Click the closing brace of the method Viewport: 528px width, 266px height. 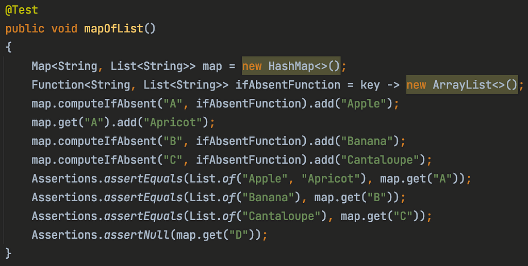(8, 253)
